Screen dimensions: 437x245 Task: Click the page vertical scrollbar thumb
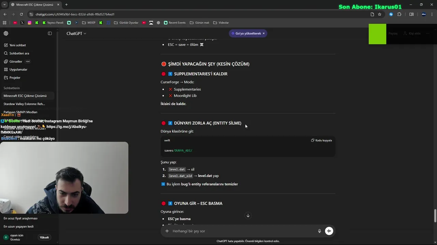tap(435, 216)
